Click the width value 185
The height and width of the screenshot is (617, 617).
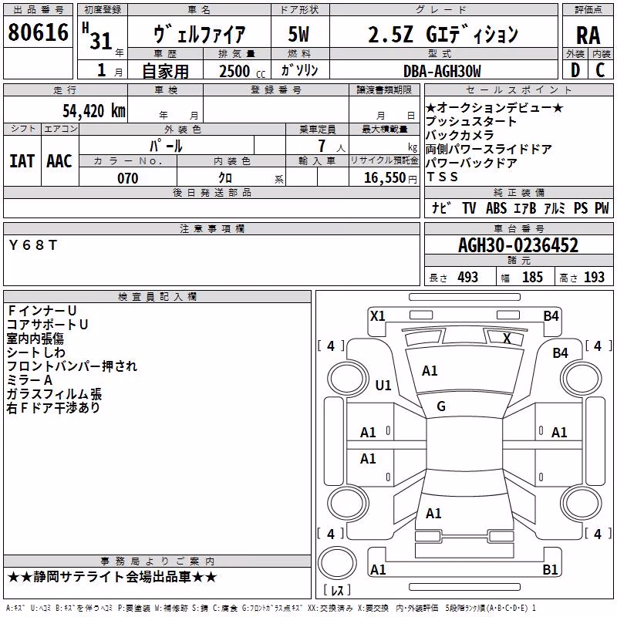[532, 277]
